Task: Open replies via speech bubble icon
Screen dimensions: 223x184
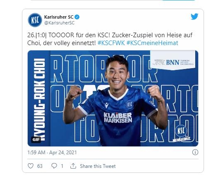Action: point(54,166)
